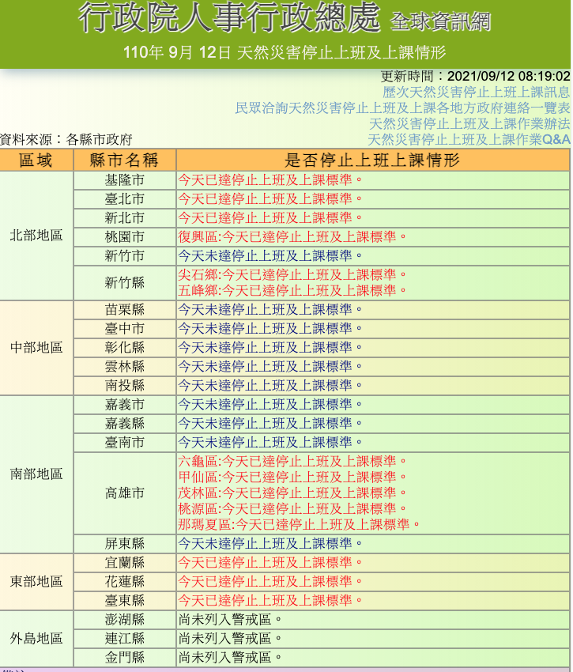Select the 基隆市 city cell
Image resolution: width=573 pixels, height=672 pixels.
coord(124,180)
